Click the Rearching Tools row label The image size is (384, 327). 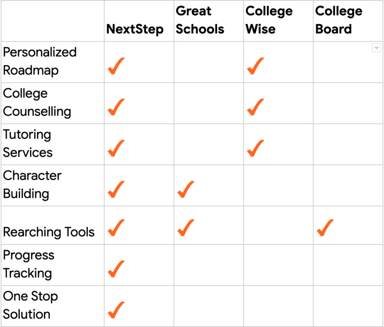pyautogui.click(x=49, y=232)
